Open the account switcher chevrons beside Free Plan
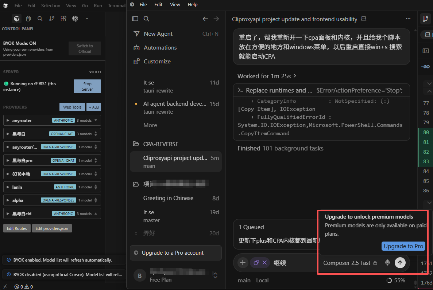 point(215,275)
